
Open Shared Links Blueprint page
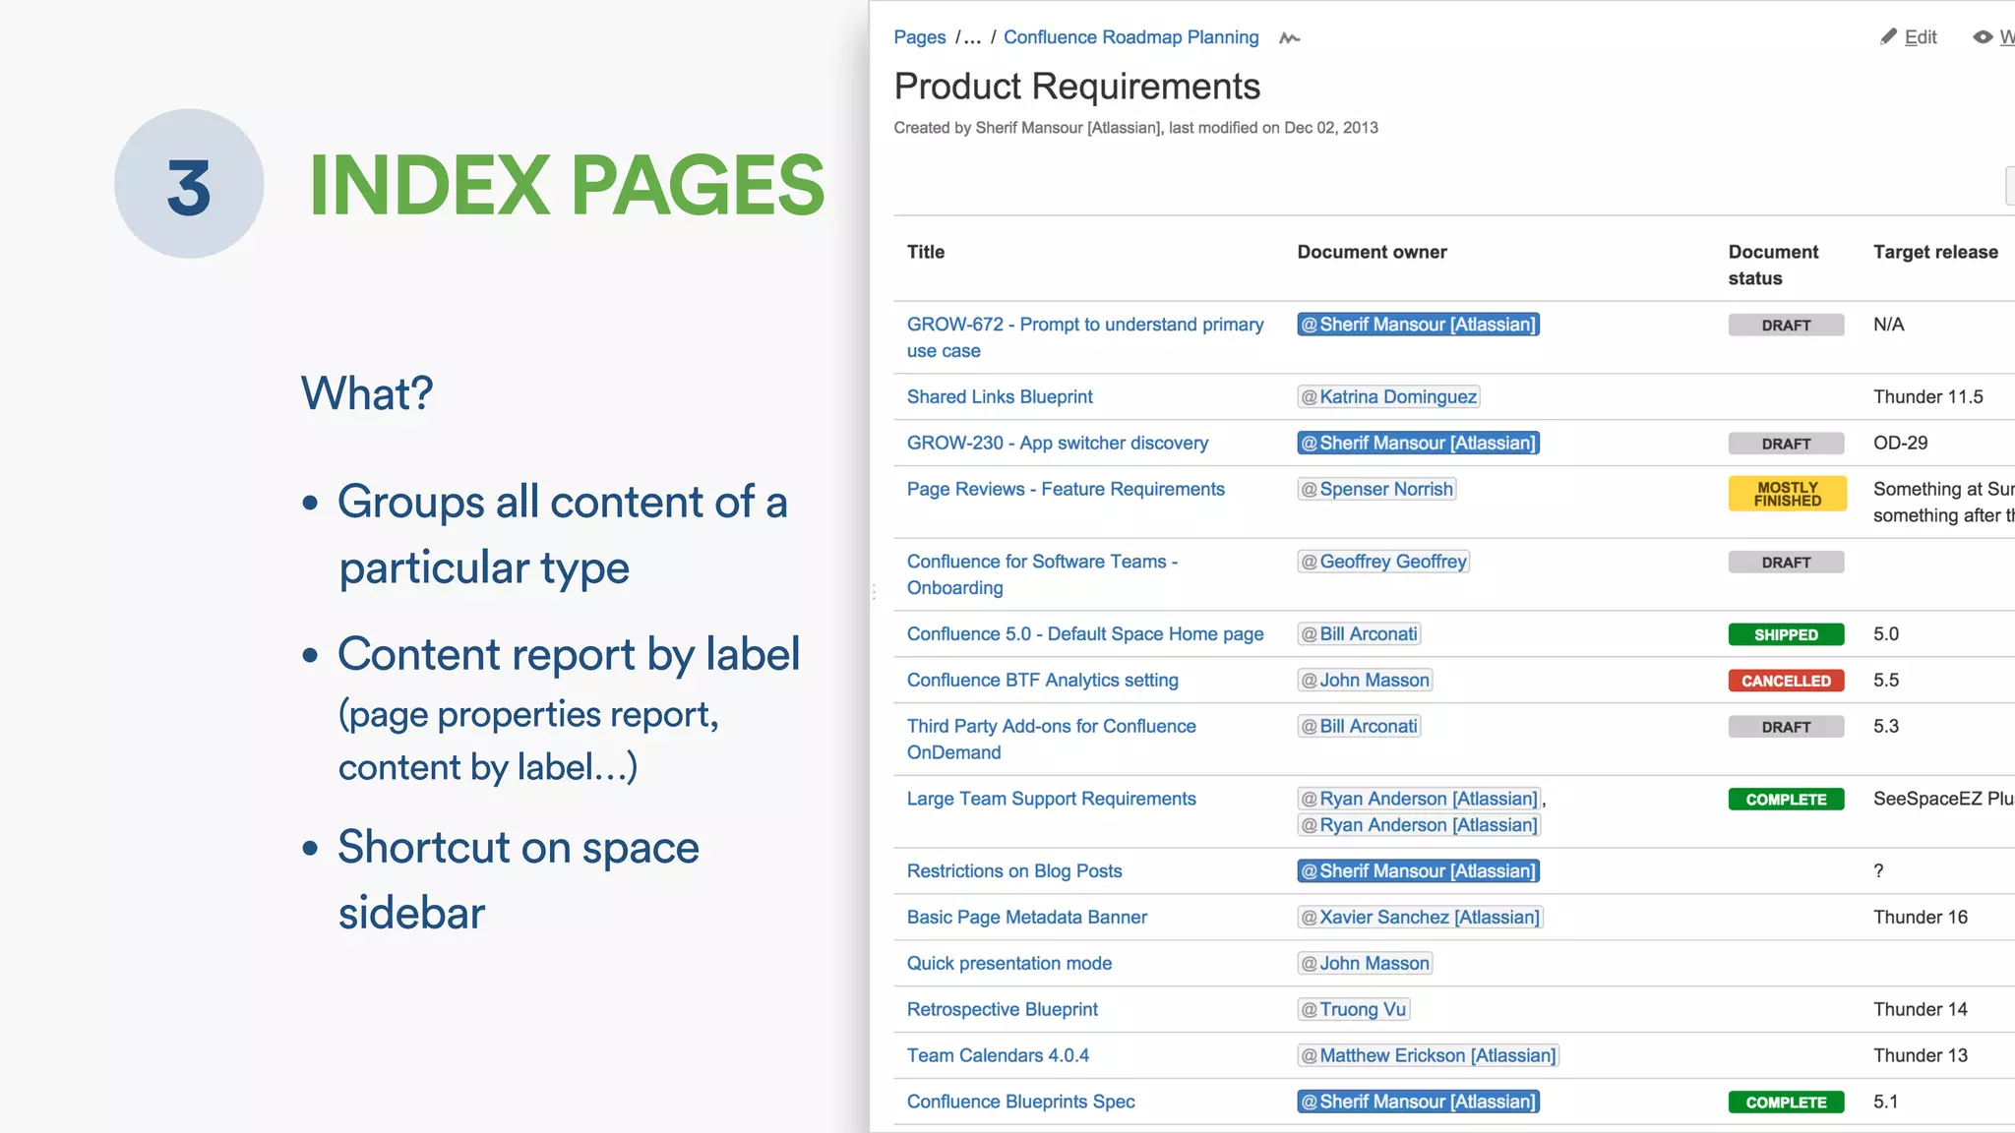tap(1000, 396)
